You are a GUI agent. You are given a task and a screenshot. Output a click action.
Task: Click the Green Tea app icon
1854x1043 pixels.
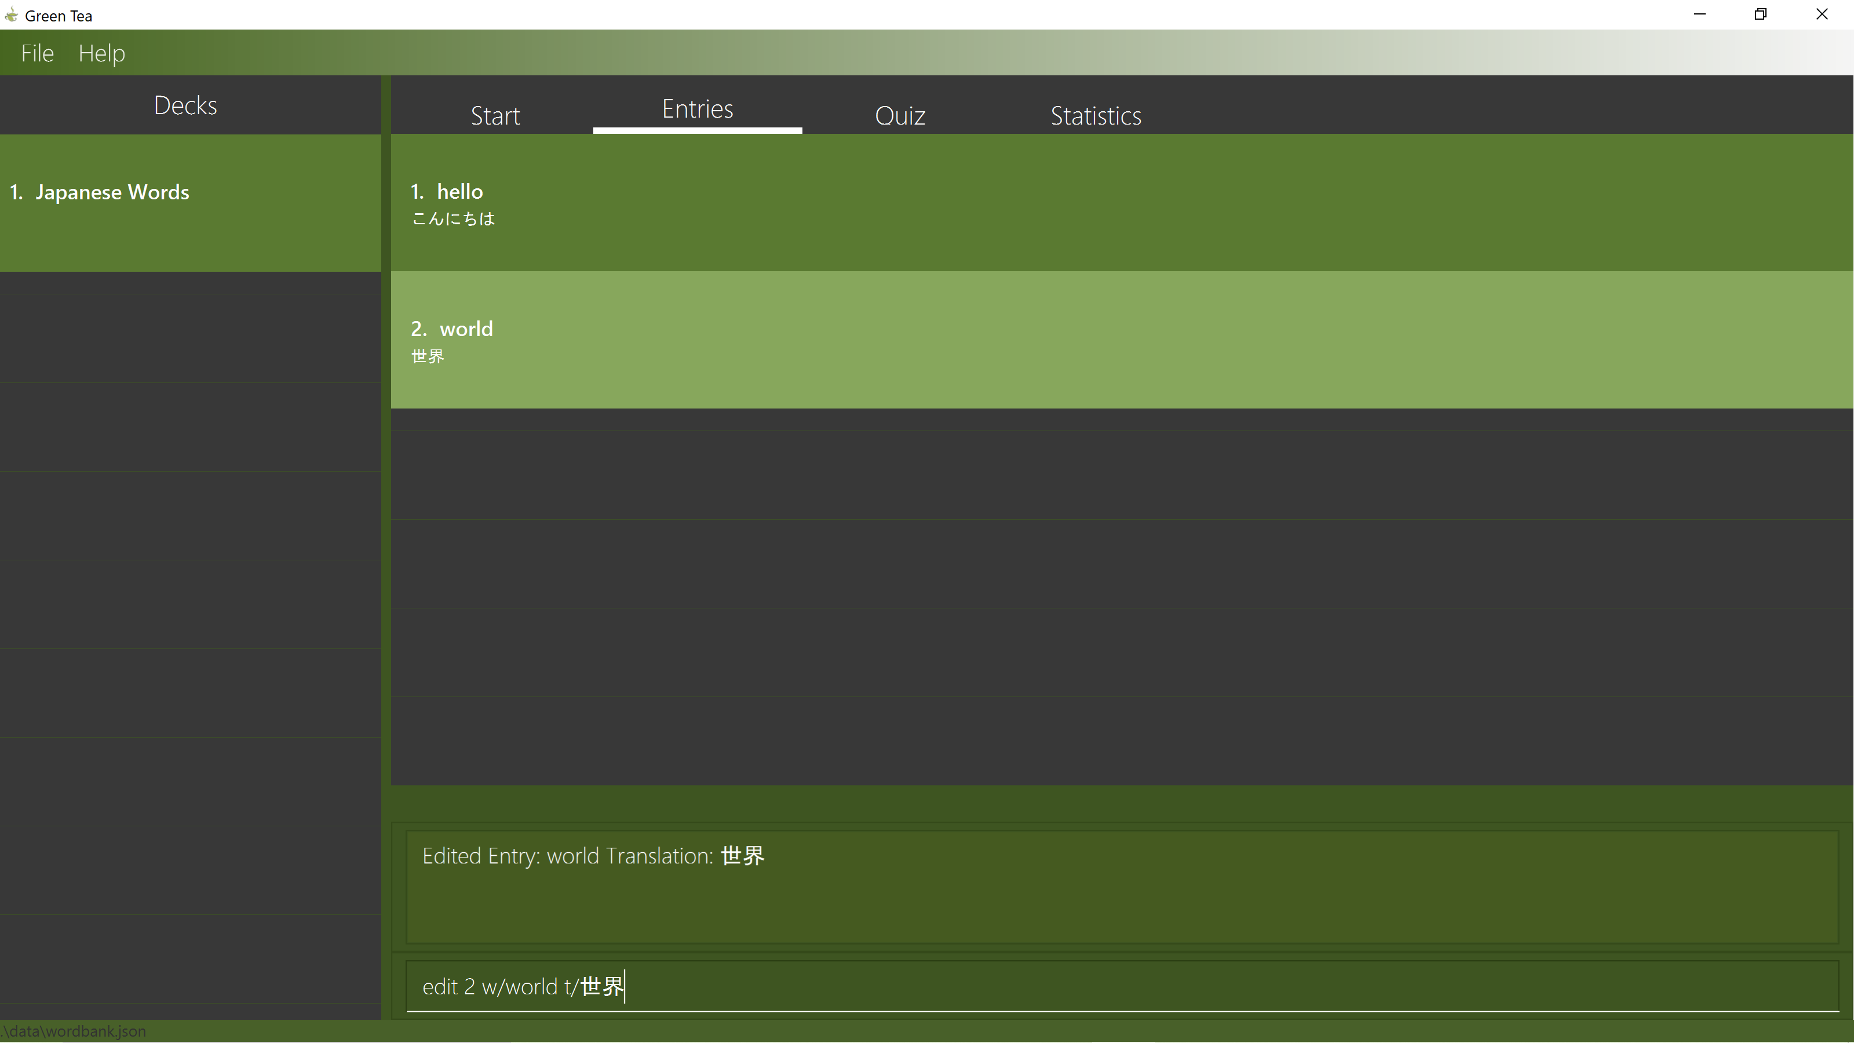[11, 15]
